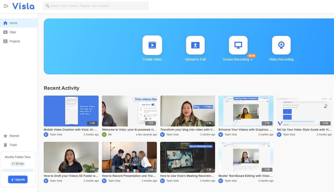Viewport: 334px width, 192px height.
Task: Open 'How to Record Presentation' title link
Action: 128,176
